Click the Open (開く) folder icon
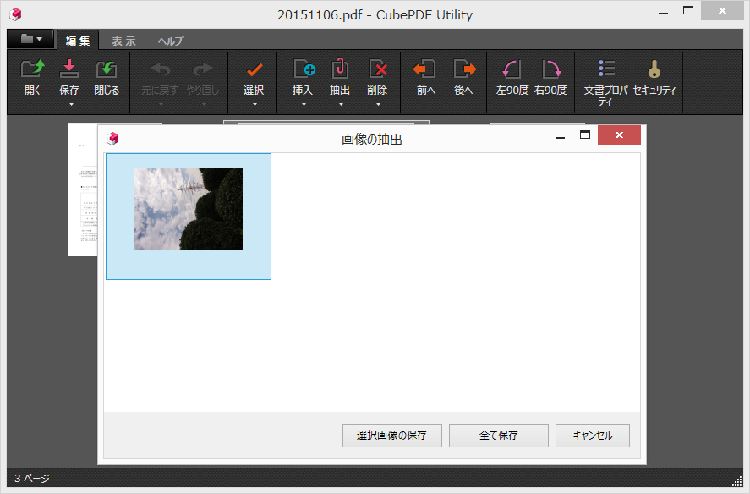The image size is (750, 494). (x=32, y=69)
